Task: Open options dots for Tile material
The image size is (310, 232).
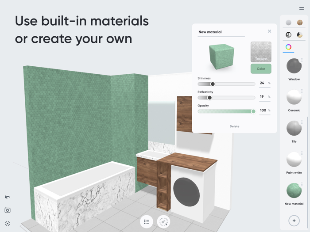Action: click(302, 122)
